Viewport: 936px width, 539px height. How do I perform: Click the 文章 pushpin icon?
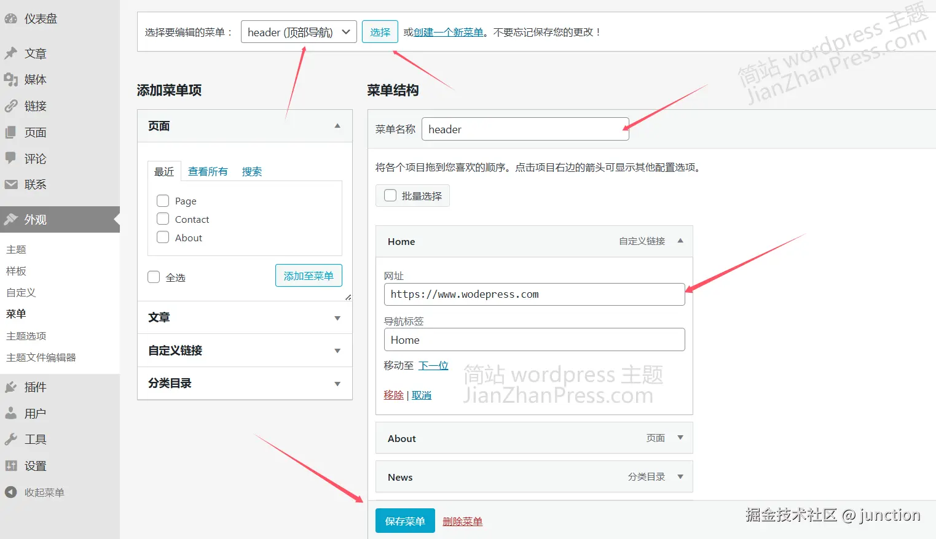pyautogui.click(x=10, y=53)
